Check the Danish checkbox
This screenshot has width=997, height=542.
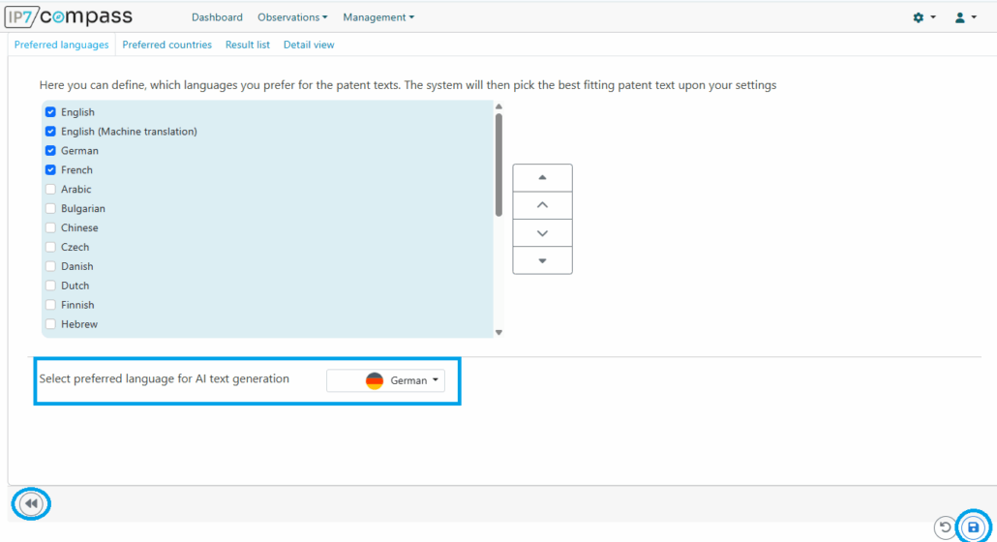pos(50,266)
